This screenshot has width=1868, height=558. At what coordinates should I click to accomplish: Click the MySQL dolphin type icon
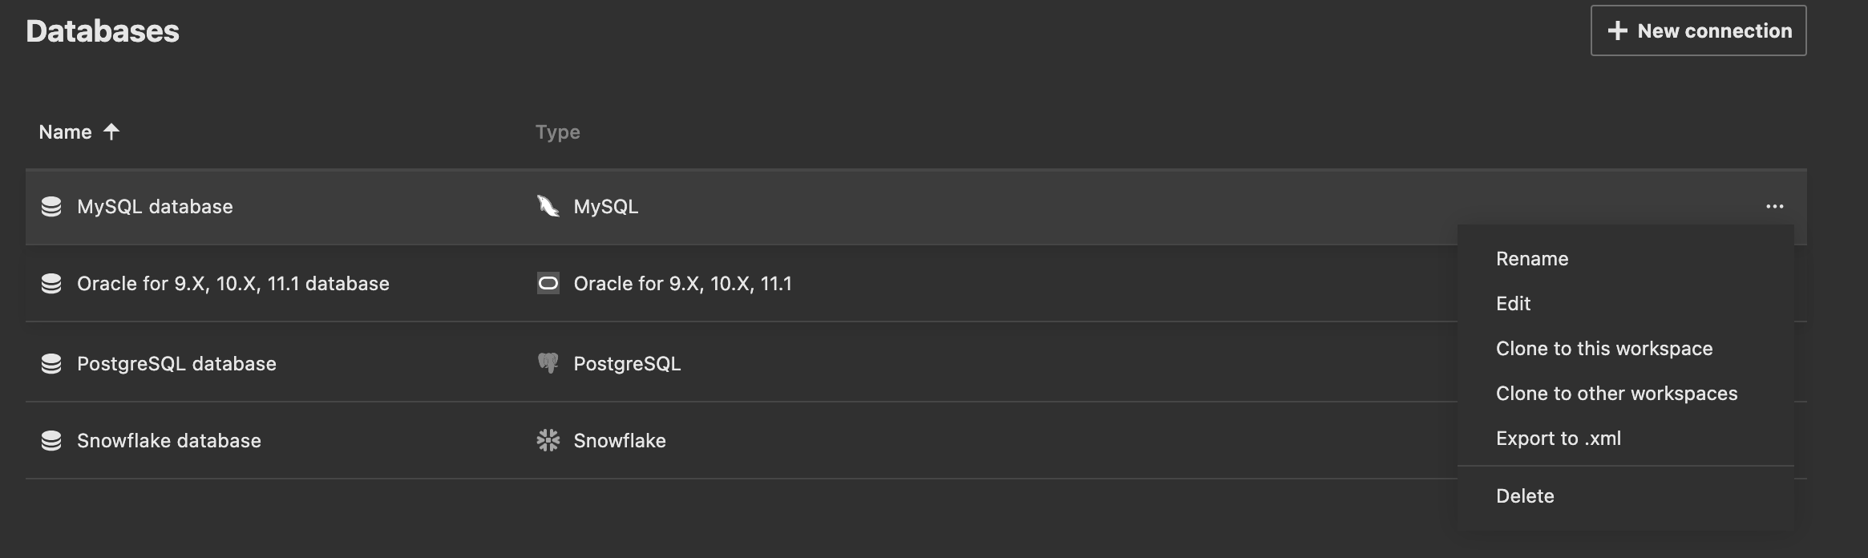[548, 206]
